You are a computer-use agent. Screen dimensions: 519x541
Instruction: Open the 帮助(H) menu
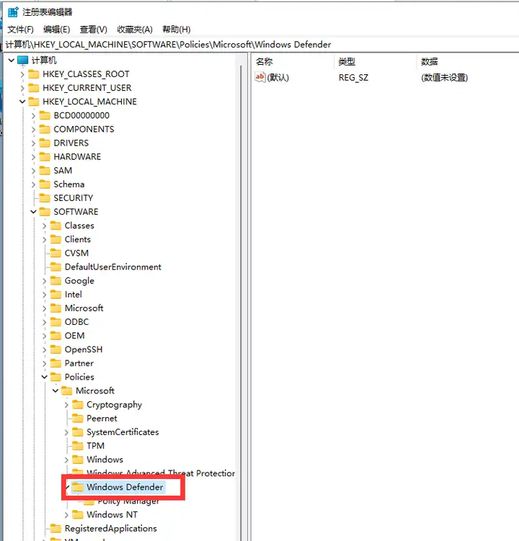(x=176, y=30)
